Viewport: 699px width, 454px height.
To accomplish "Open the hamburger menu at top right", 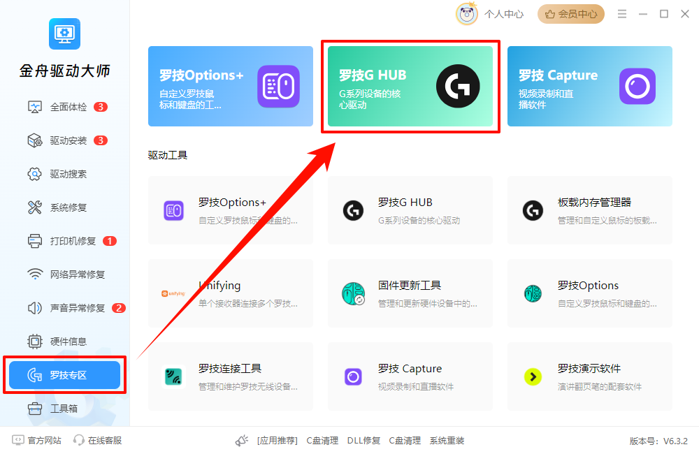I will pos(621,13).
